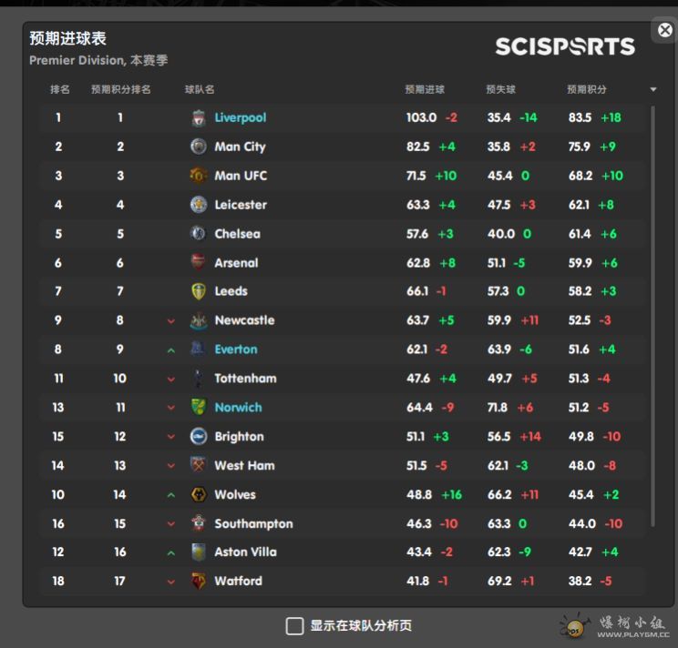Click the red down arrow beside Watford
This screenshot has width=678, height=648.
click(x=171, y=582)
